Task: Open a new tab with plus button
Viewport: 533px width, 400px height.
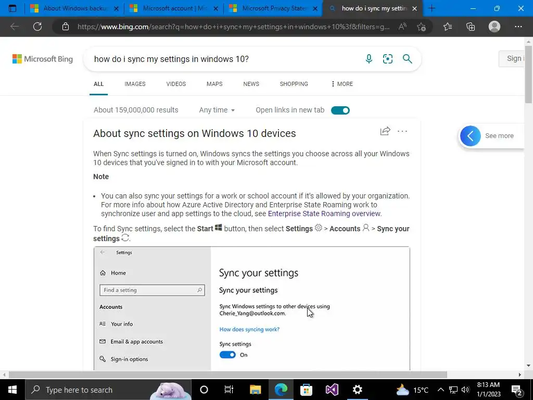Action: coord(432,8)
